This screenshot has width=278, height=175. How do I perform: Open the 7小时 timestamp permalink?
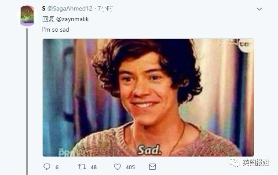click(105, 8)
